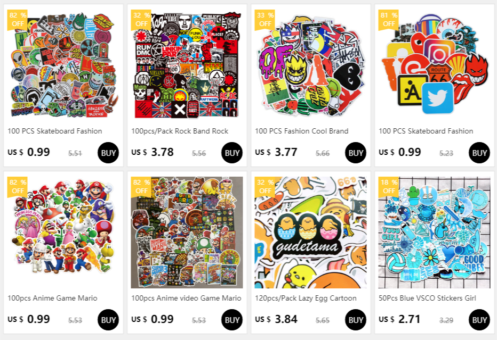Click BUY for Anime video Game Mario
497x340 pixels.
[x=231, y=320]
